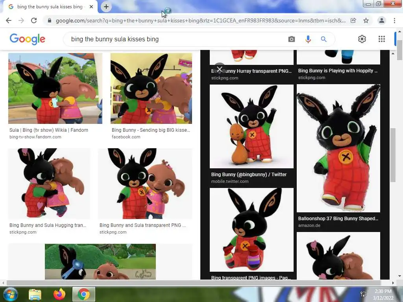Open the Google apps grid
Image resolution: width=403 pixels, height=302 pixels.
[382, 39]
